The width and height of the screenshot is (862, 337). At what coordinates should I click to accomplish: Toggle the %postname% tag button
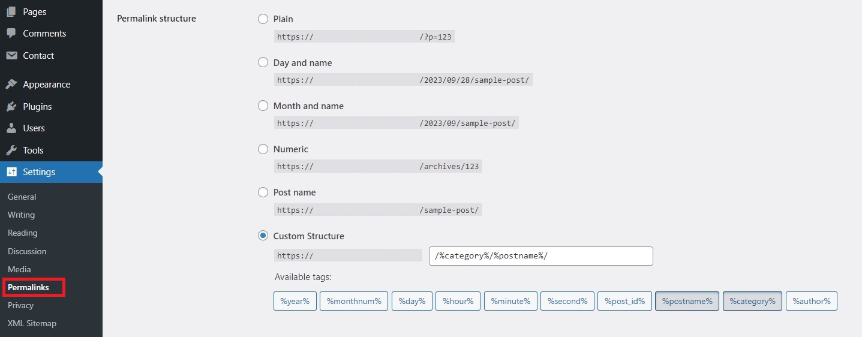687,301
